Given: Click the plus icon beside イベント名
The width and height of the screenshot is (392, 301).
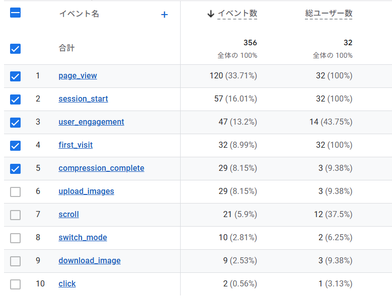Looking at the screenshot, I should tap(164, 15).
